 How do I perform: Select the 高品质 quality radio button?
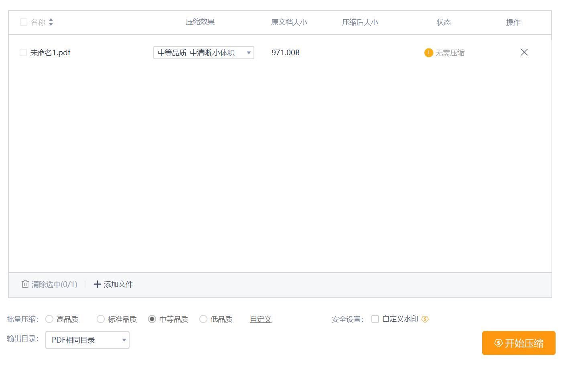[x=49, y=319]
